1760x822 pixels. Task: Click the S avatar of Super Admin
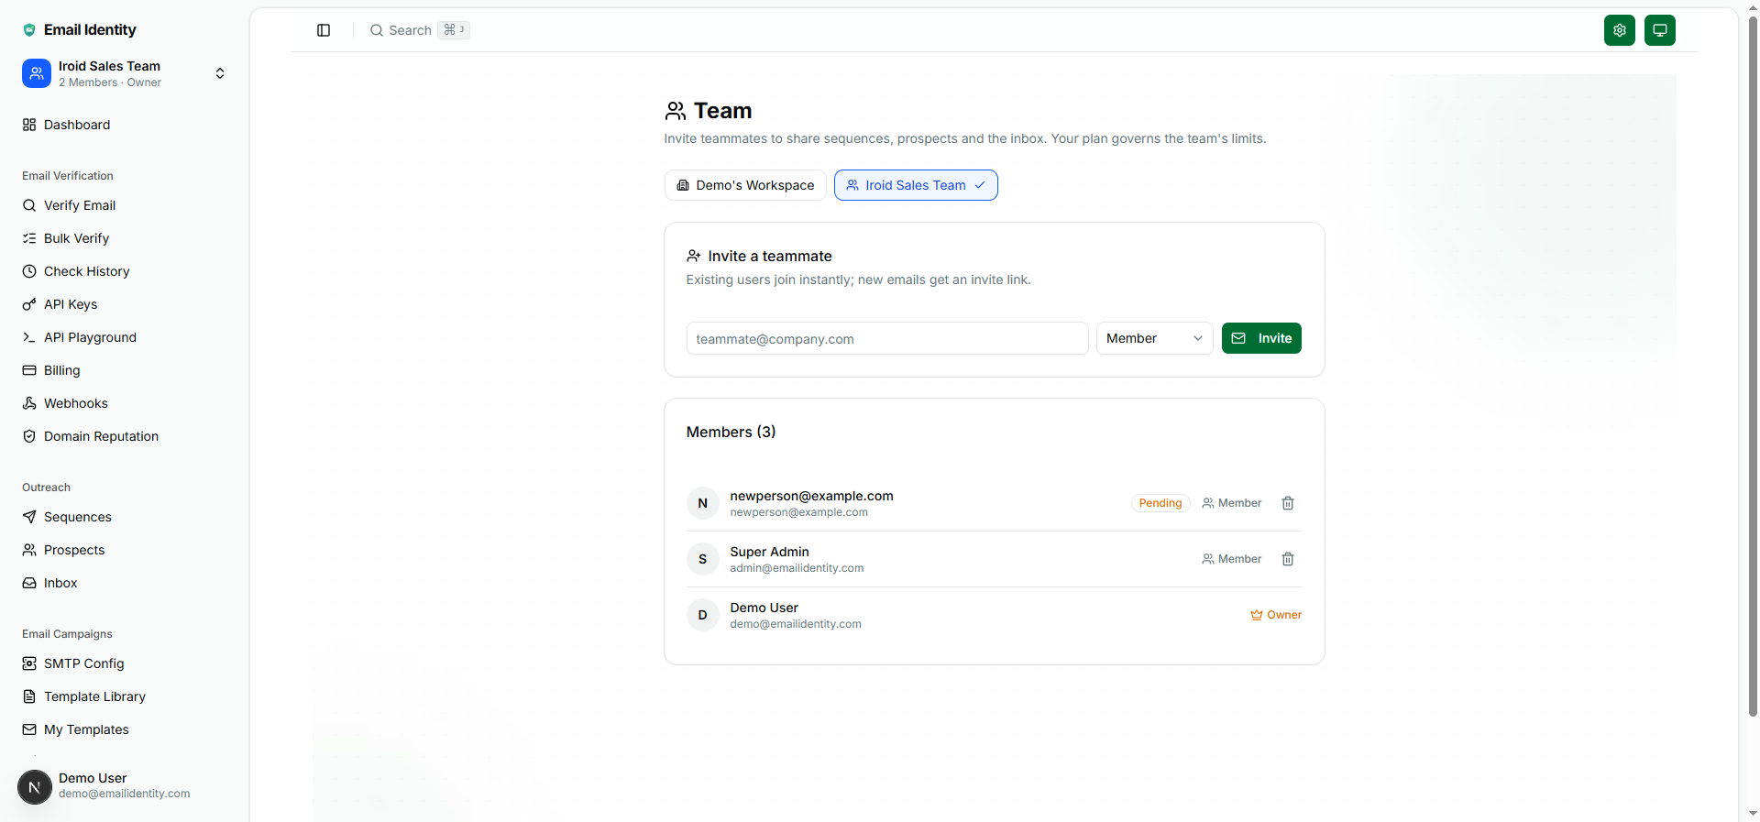coord(703,559)
